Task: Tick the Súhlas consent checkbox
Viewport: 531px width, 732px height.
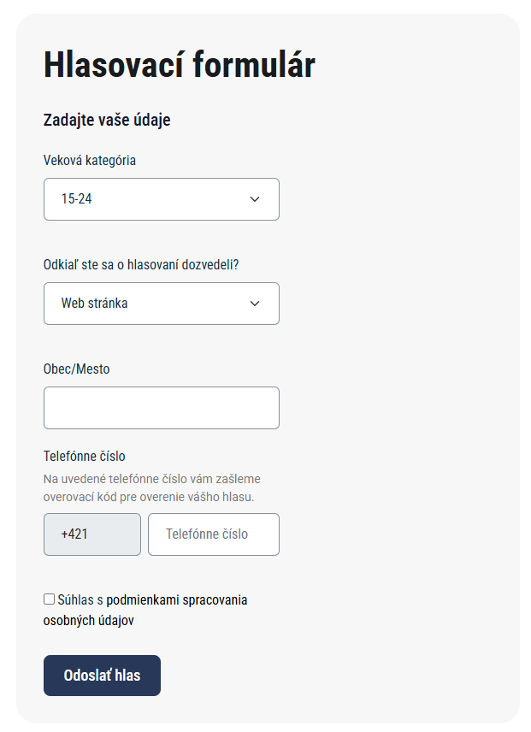Action: pyautogui.click(x=49, y=599)
